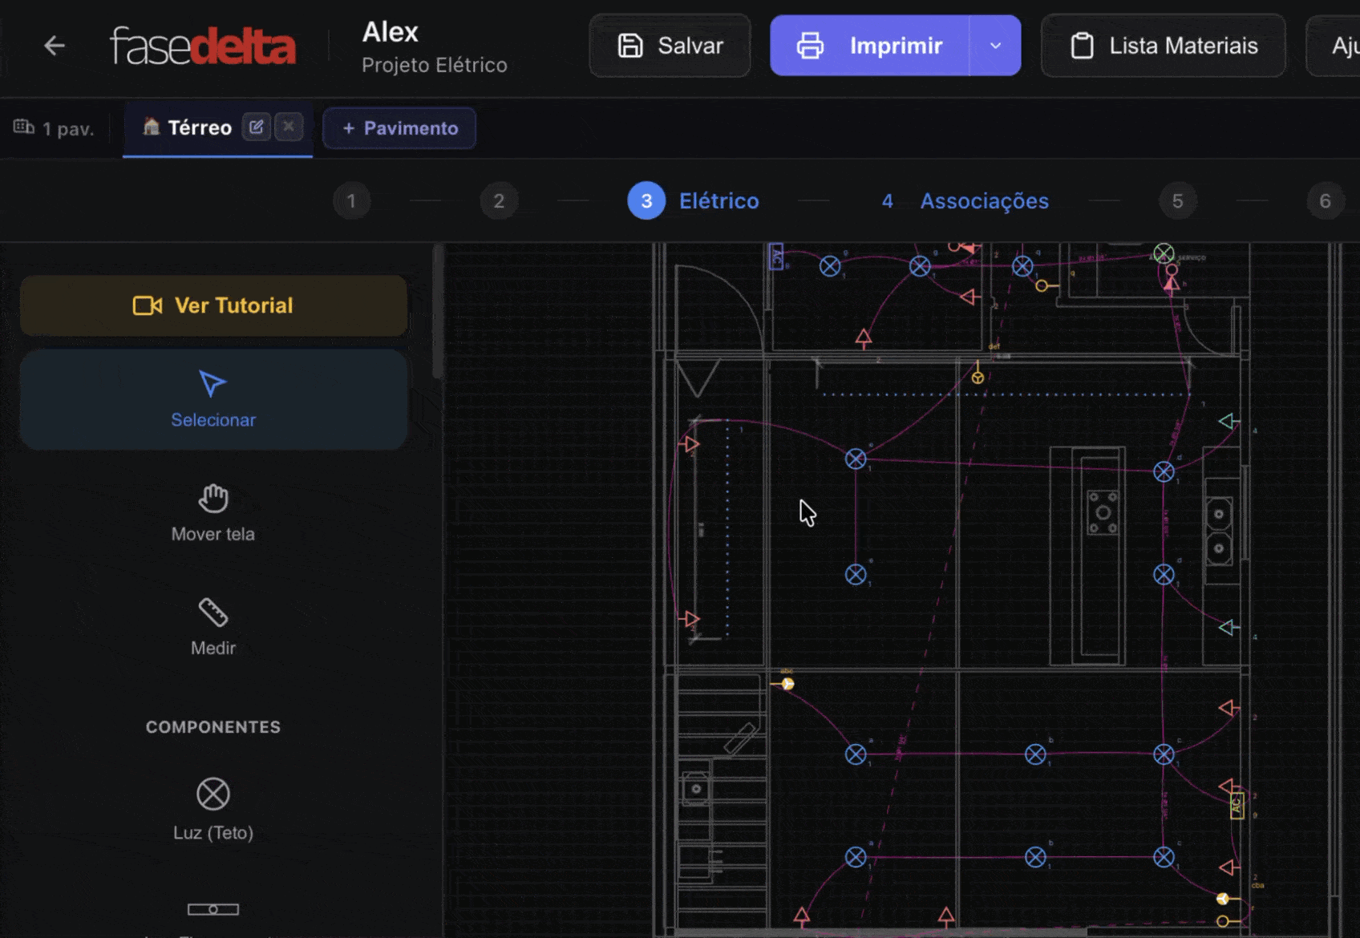
Task: Activate the Selecionar tool
Action: point(213,399)
